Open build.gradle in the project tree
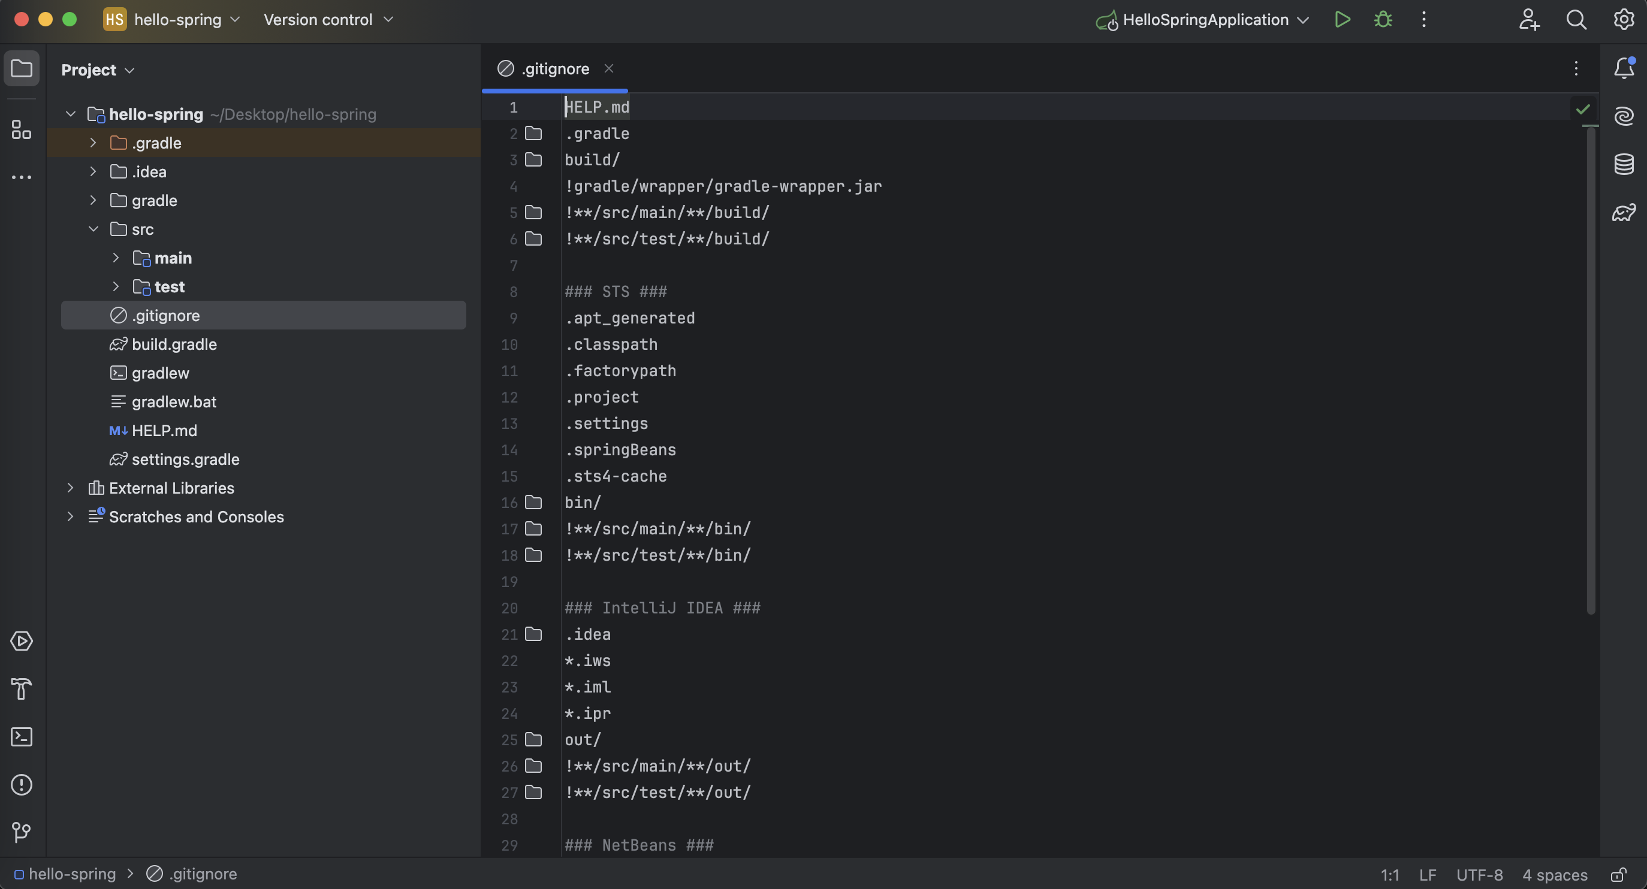This screenshot has width=1647, height=889. [174, 344]
